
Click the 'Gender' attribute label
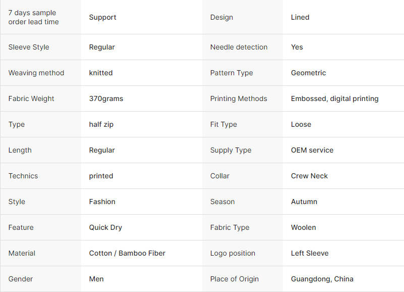(x=21, y=279)
